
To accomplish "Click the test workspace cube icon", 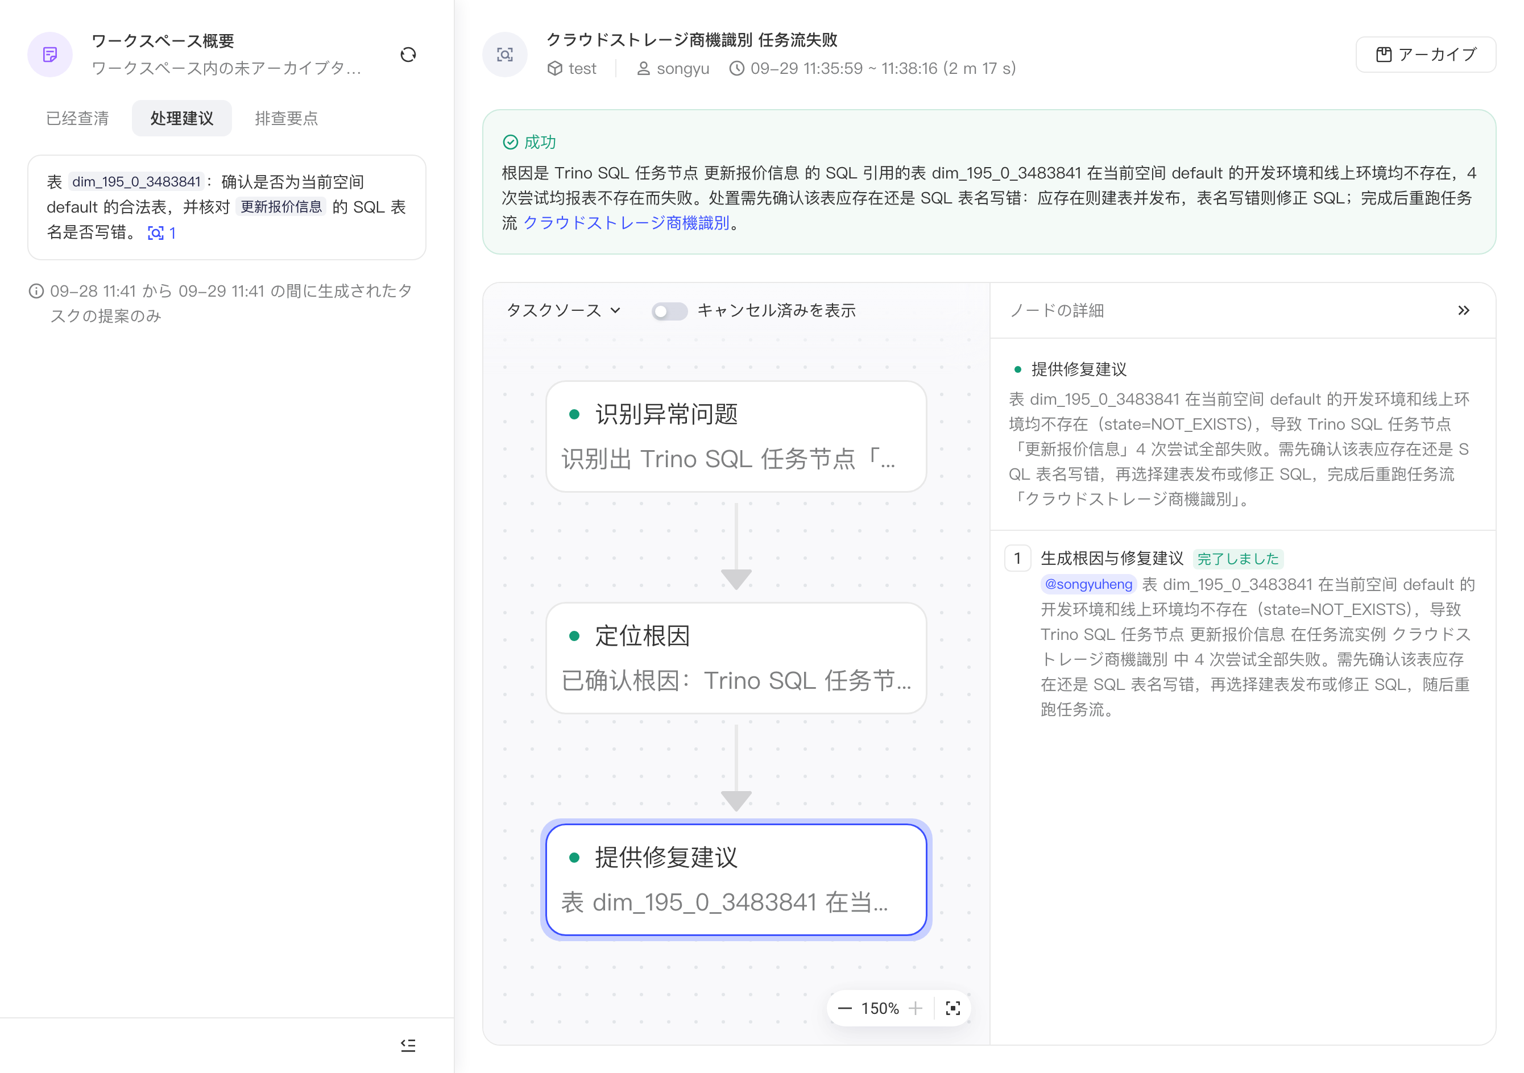I will click(x=555, y=68).
